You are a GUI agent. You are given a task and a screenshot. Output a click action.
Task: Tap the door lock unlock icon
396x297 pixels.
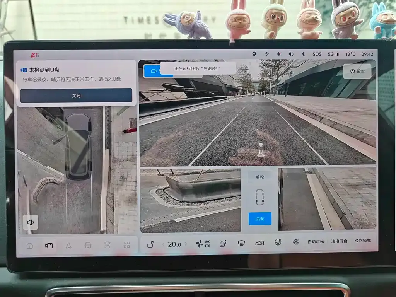150,244
